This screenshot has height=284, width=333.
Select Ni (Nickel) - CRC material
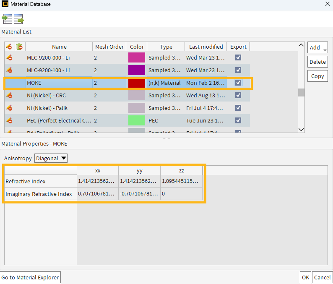click(x=46, y=95)
